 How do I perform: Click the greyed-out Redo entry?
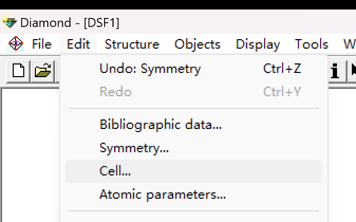[115, 92]
